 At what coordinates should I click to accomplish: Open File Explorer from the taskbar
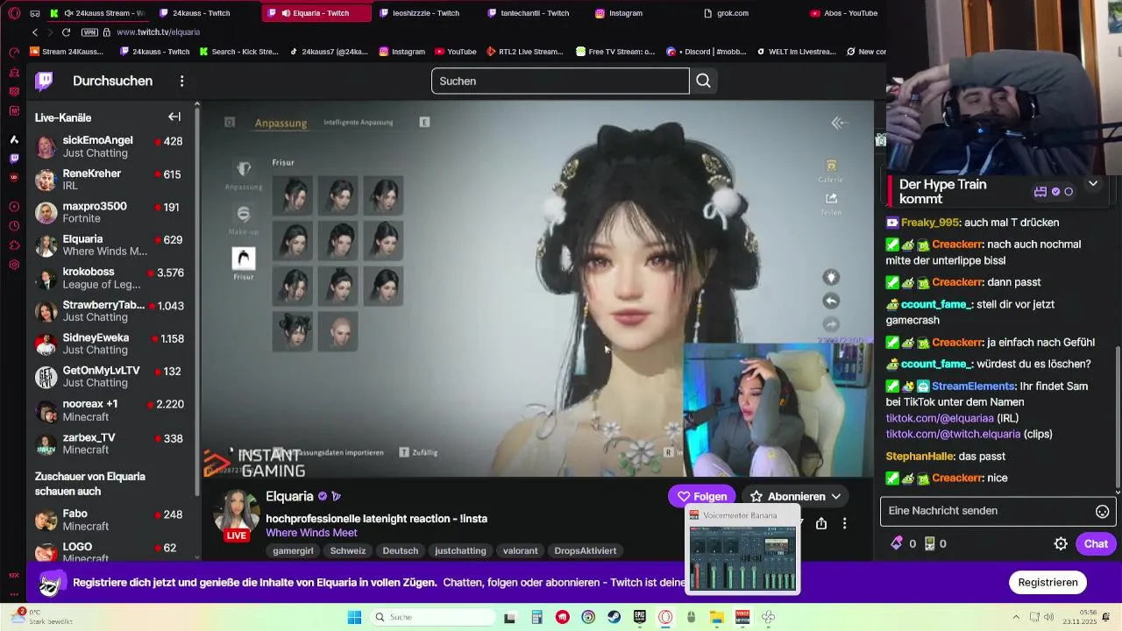(716, 617)
